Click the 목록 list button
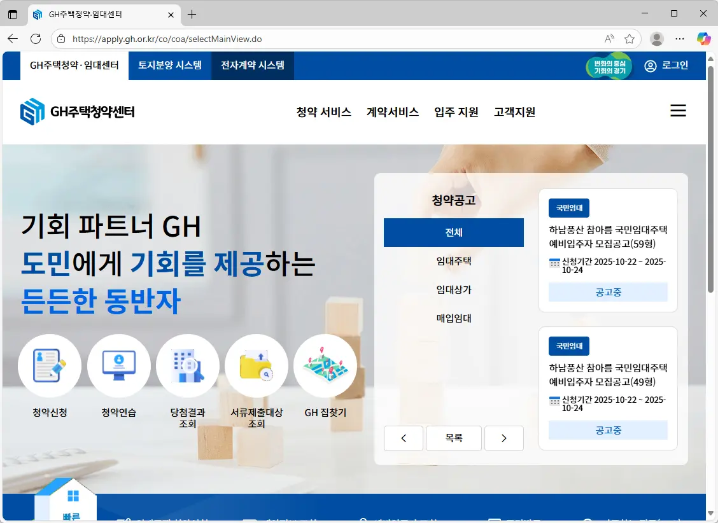Screen dimensions: 718x523 (x=453, y=438)
